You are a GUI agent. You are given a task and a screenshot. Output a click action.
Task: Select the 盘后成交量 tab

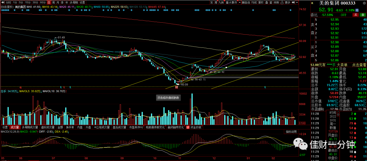(119, 128)
